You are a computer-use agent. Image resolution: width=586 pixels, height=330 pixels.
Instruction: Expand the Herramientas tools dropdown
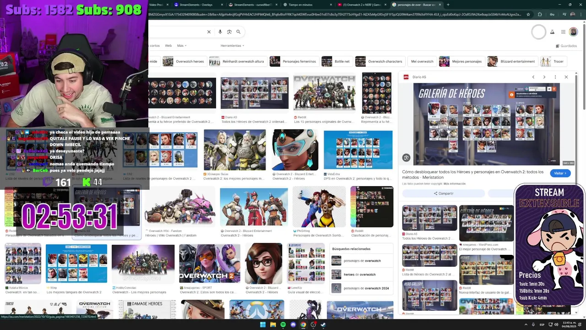[x=232, y=45]
